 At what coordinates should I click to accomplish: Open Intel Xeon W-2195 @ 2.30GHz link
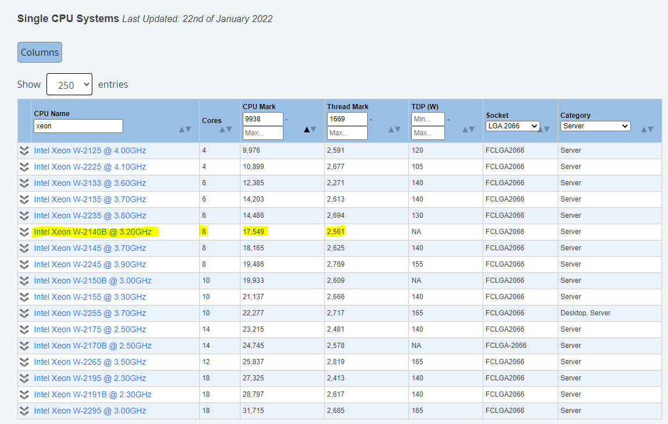[x=90, y=378]
